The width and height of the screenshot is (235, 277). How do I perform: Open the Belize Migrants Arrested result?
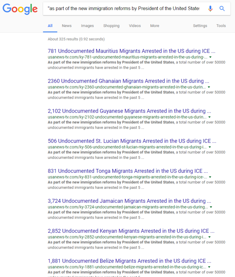129,261
